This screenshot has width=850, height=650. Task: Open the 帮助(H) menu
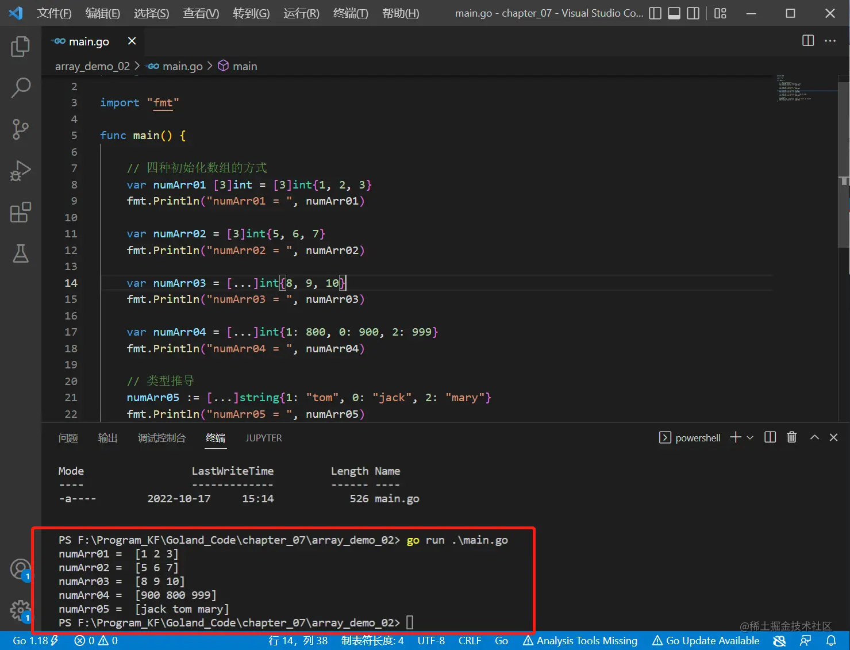(401, 13)
